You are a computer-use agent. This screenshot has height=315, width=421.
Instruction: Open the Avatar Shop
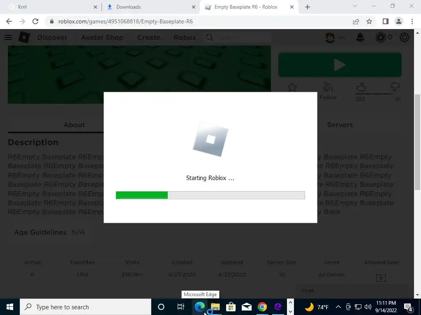point(102,37)
